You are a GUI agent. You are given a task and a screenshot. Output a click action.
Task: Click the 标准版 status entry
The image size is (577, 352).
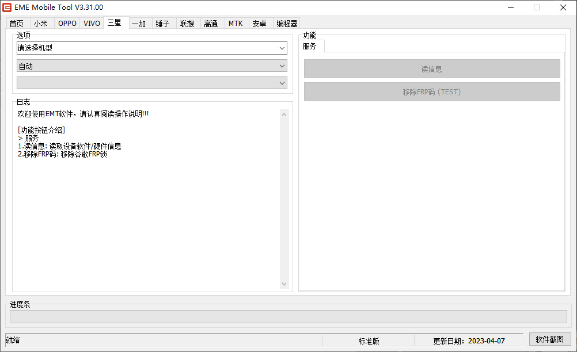369,341
